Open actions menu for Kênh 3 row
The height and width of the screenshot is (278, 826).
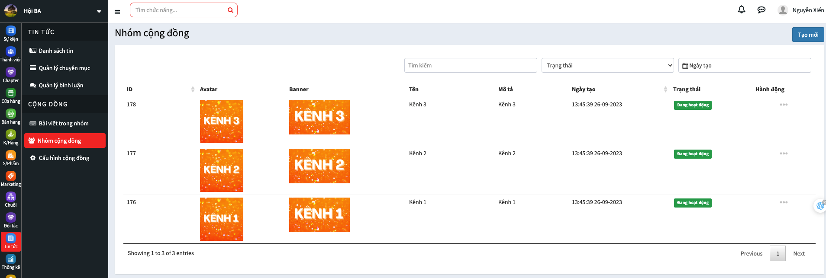tap(784, 105)
